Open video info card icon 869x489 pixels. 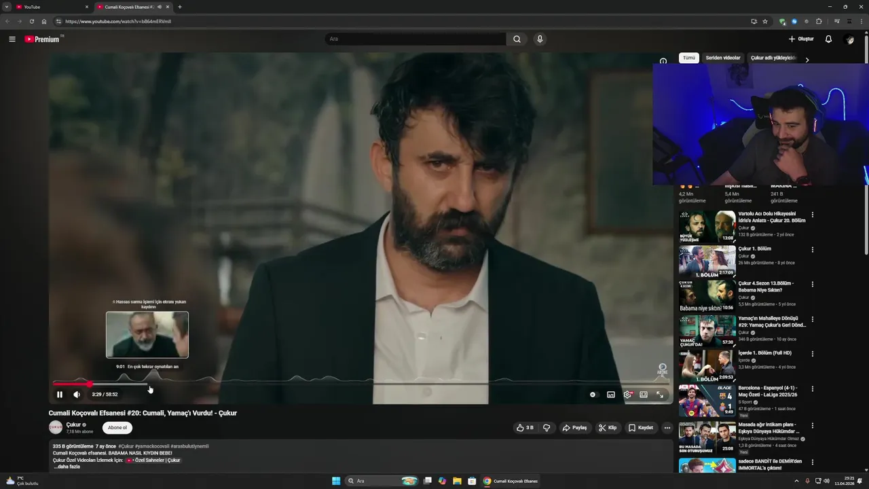(x=663, y=61)
